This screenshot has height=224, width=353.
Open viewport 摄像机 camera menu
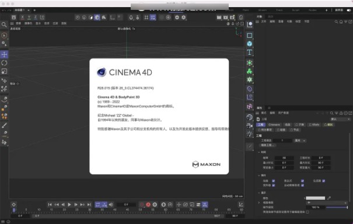[28, 23]
